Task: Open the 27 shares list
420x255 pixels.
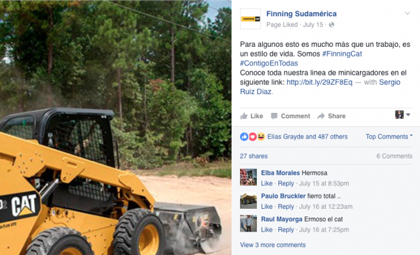Action: 254,156
